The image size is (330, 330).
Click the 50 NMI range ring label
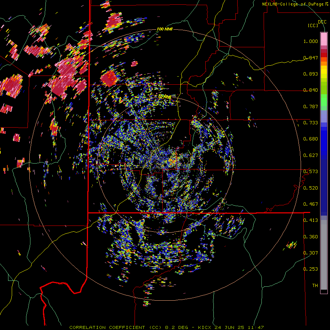(x=165, y=97)
